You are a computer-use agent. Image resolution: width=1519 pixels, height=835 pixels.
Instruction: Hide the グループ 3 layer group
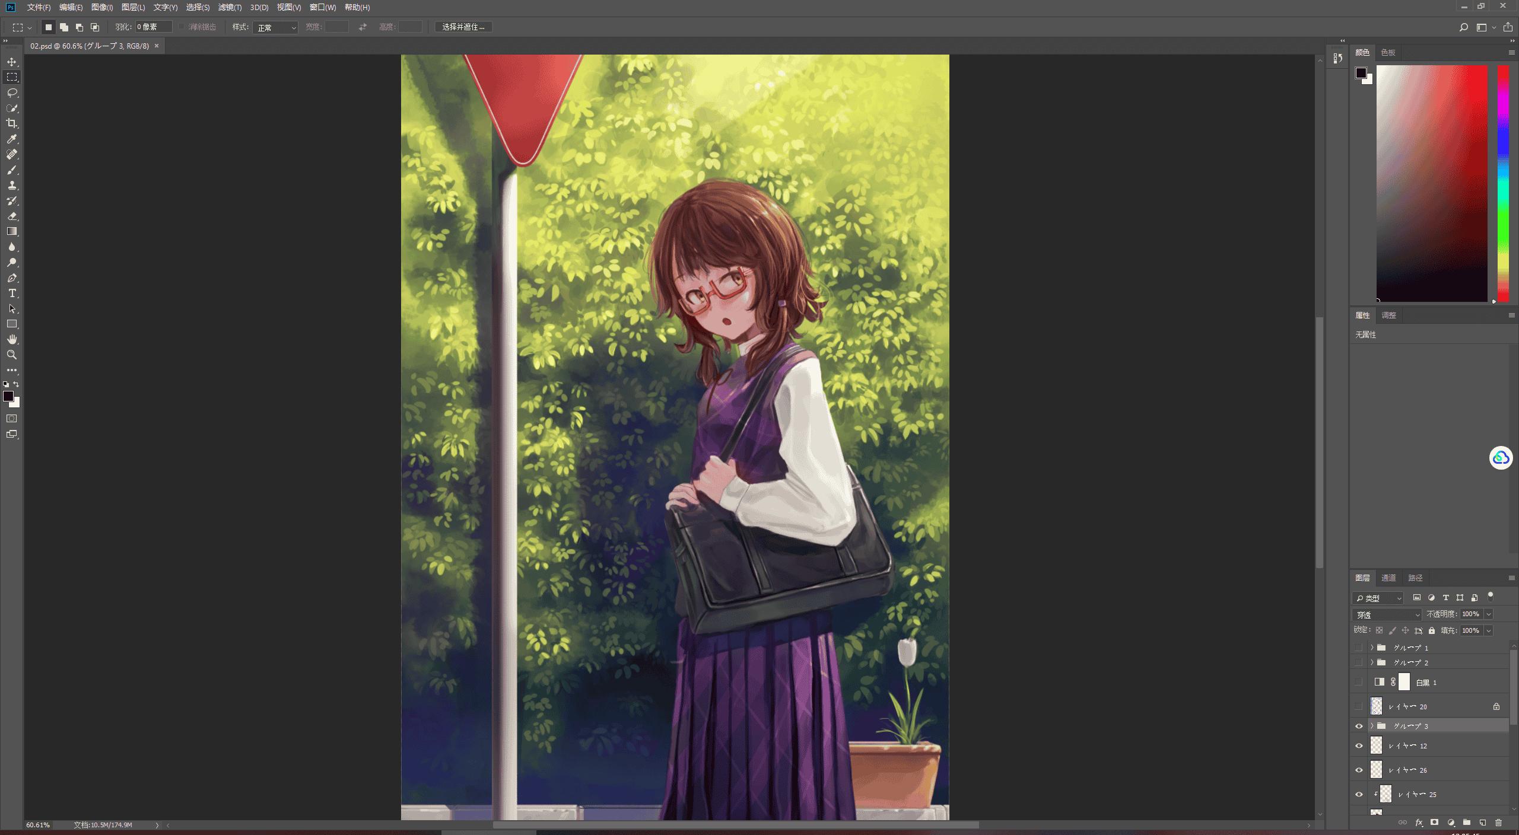click(x=1359, y=726)
